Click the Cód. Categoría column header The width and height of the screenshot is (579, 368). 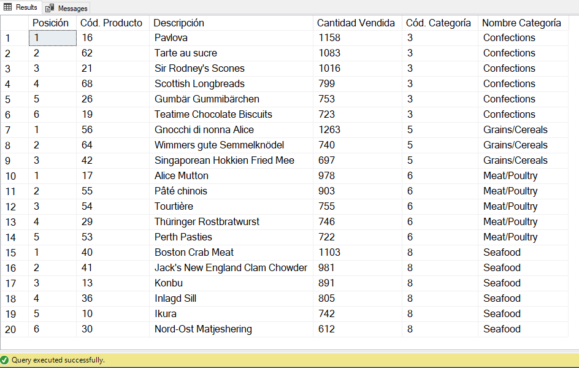(440, 23)
